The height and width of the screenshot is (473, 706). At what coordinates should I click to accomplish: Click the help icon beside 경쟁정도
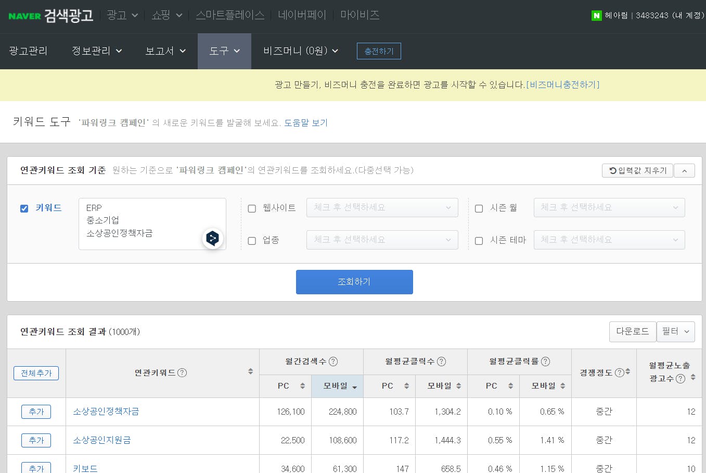(x=619, y=372)
